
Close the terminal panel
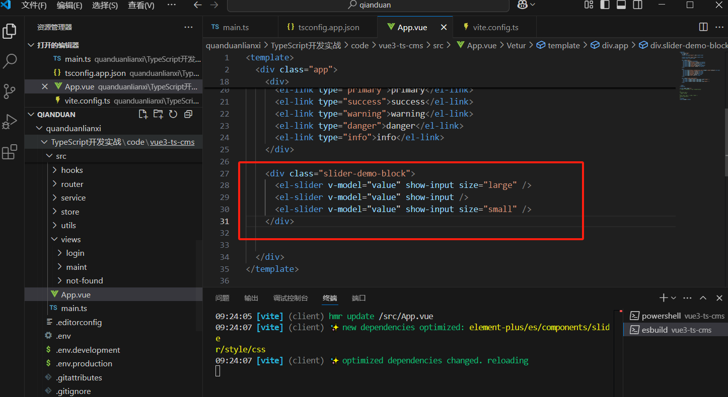pyautogui.click(x=718, y=297)
